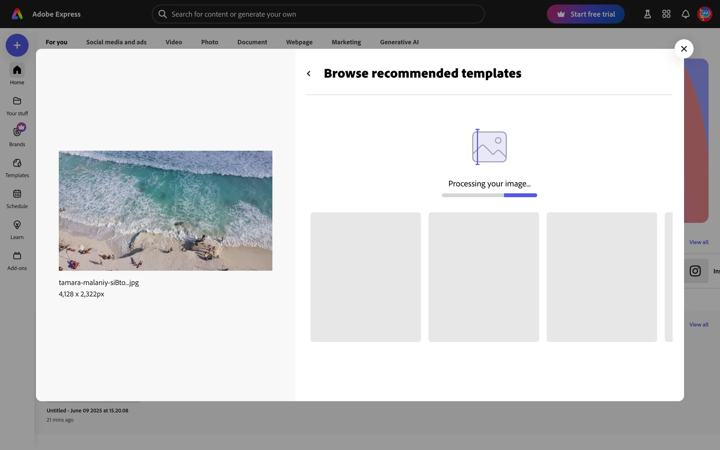Click the Adobe Express logo
This screenshot has height=450, width=720.
coord(17,14)
